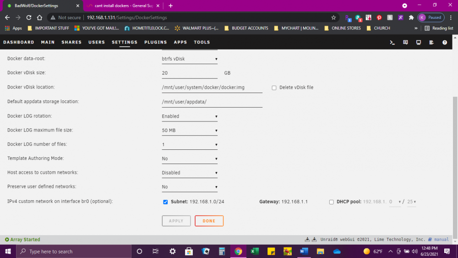Open the Reading list
458x258 pixels.
439,28
